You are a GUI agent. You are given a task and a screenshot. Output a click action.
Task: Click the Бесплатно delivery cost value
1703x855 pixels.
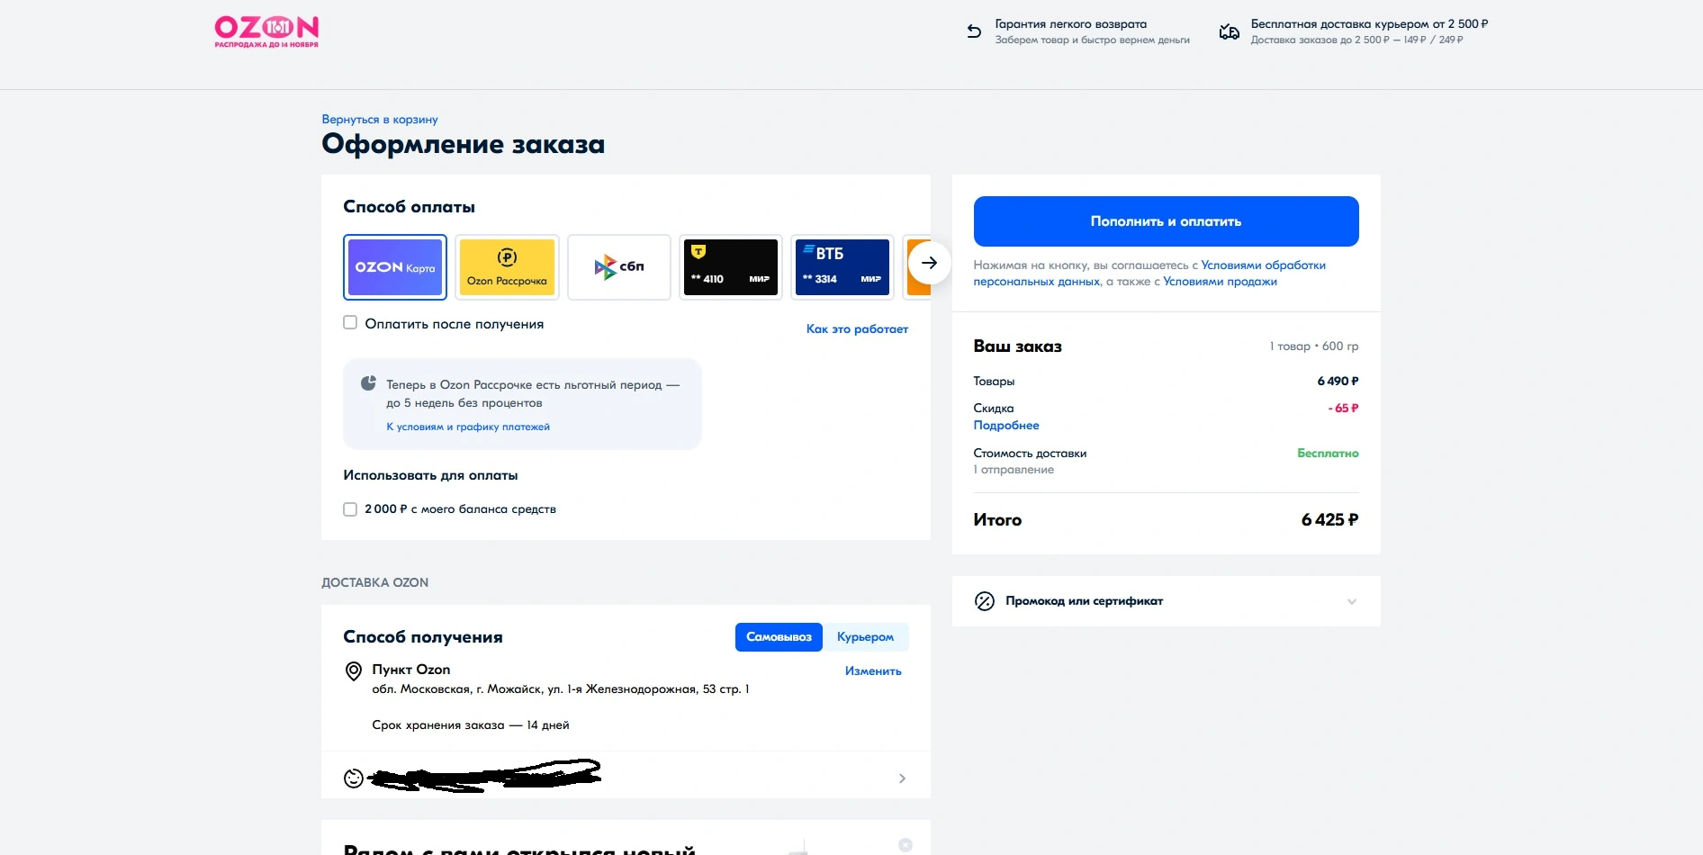[1328, 454]
